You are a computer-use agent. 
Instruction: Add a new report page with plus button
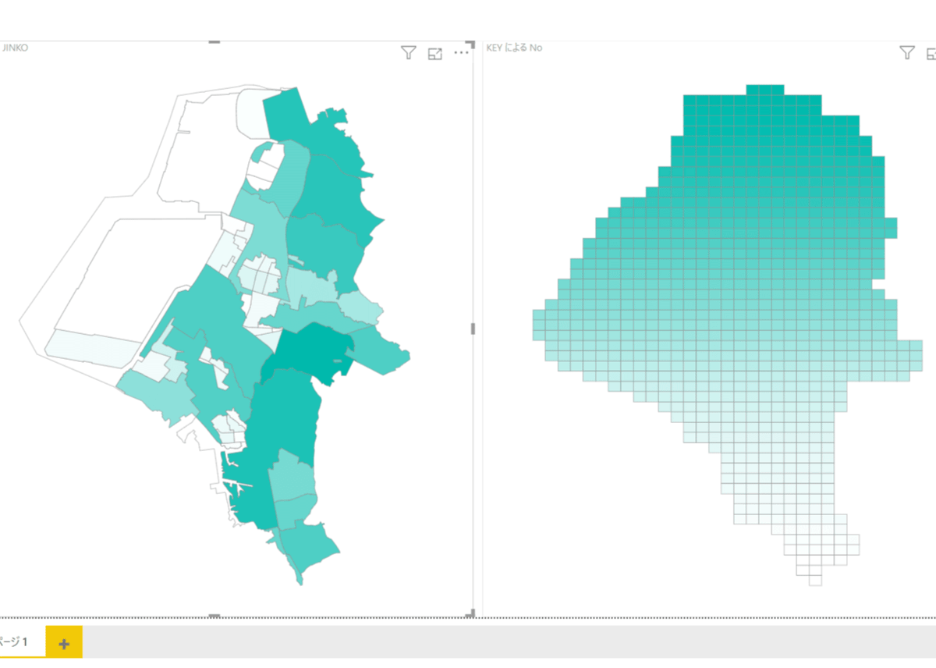click(x=64, y=643)
